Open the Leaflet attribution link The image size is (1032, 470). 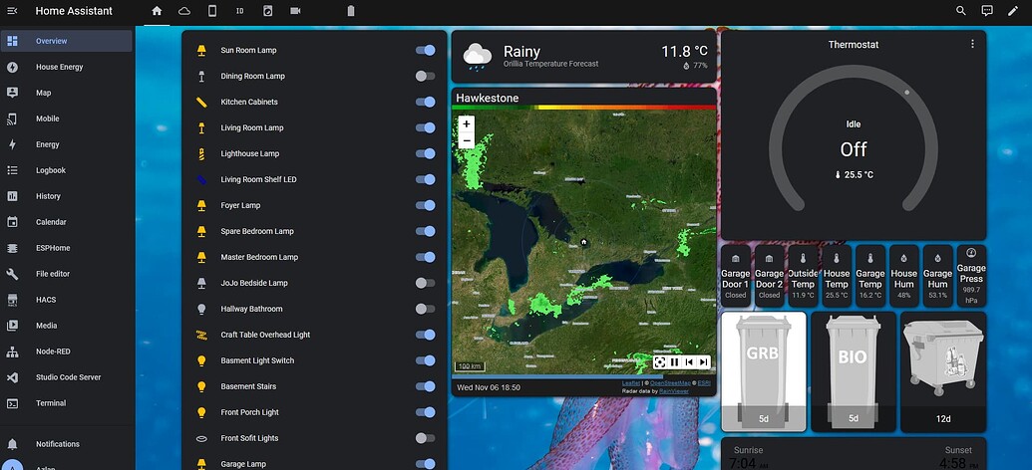[x=630, y=382]
